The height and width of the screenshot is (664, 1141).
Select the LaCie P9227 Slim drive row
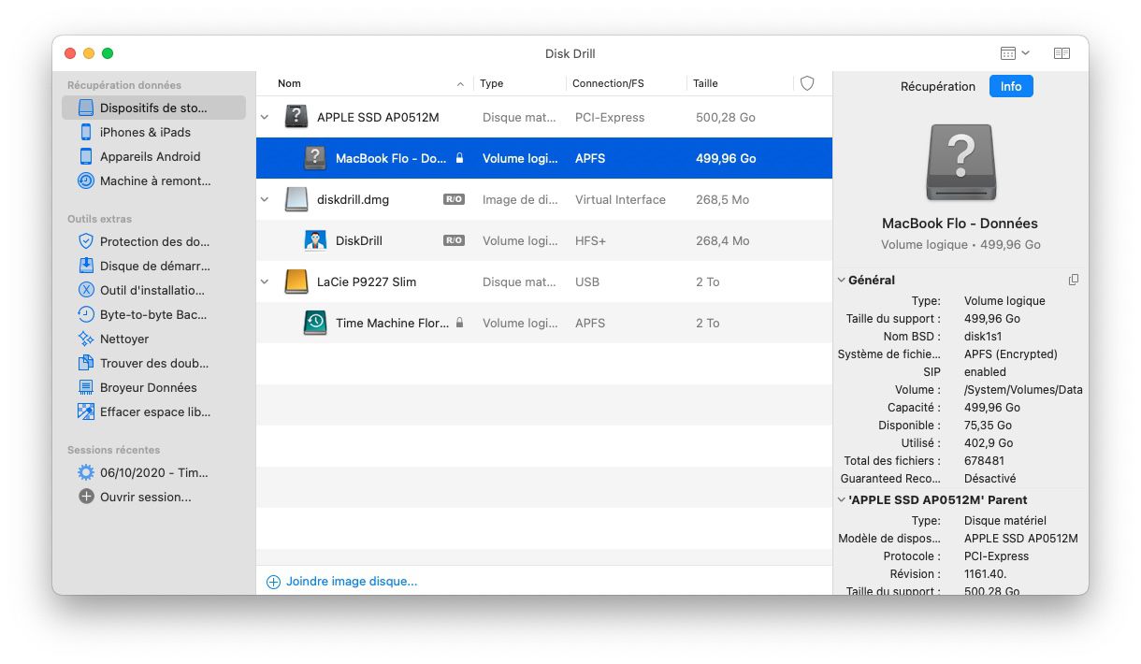pos(367,281)
